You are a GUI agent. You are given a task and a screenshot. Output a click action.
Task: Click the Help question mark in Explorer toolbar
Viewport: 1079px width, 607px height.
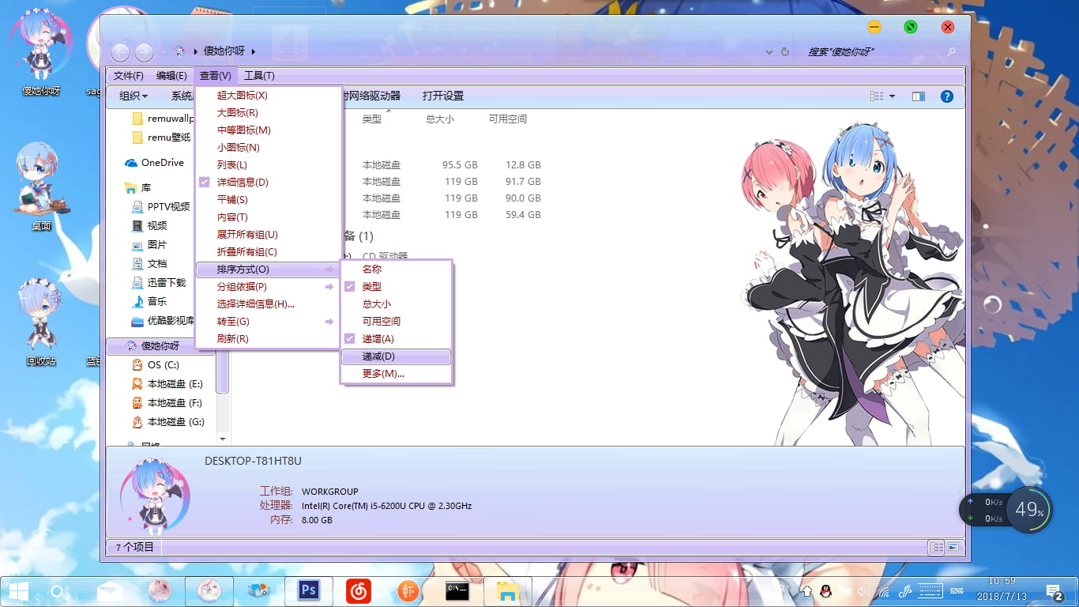(946, 96)
